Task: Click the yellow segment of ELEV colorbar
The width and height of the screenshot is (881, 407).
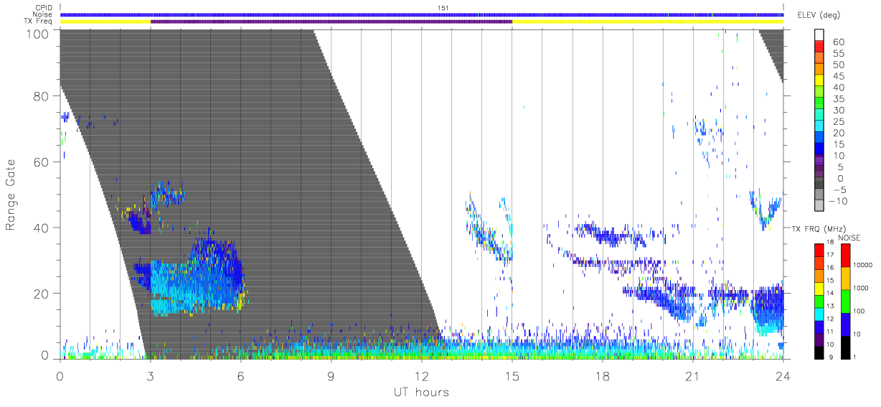Action: click(819, 81)
